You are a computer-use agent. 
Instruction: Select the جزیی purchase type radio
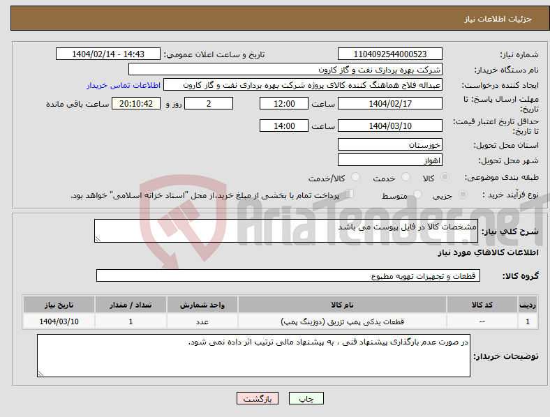tap(463, 194)
